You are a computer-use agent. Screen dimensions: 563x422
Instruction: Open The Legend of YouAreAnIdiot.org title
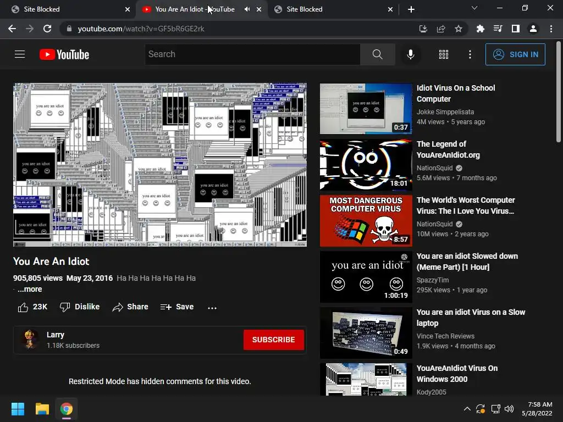click(448, 149)
